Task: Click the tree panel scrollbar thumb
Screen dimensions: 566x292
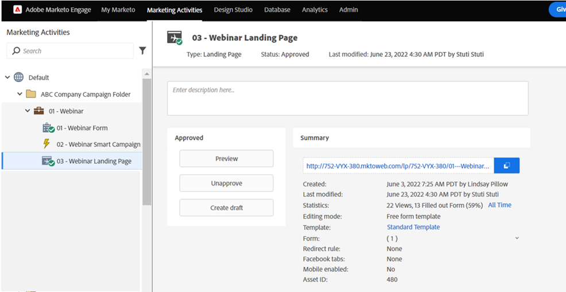Action: (146, 141)
